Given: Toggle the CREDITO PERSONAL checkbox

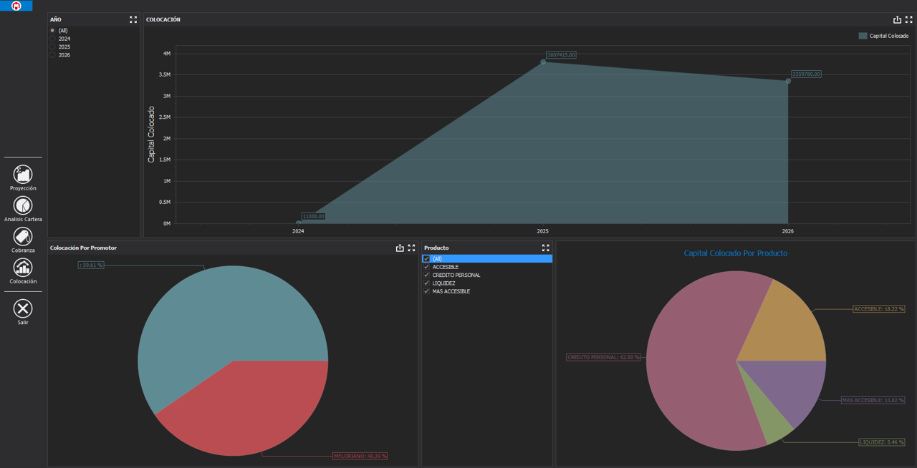Looking at the screenshot, I should tap(427, 276).
